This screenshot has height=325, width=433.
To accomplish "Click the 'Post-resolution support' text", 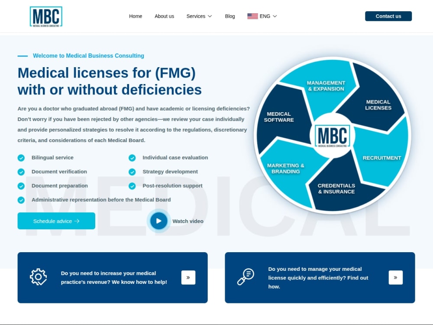I will [172, 186].
